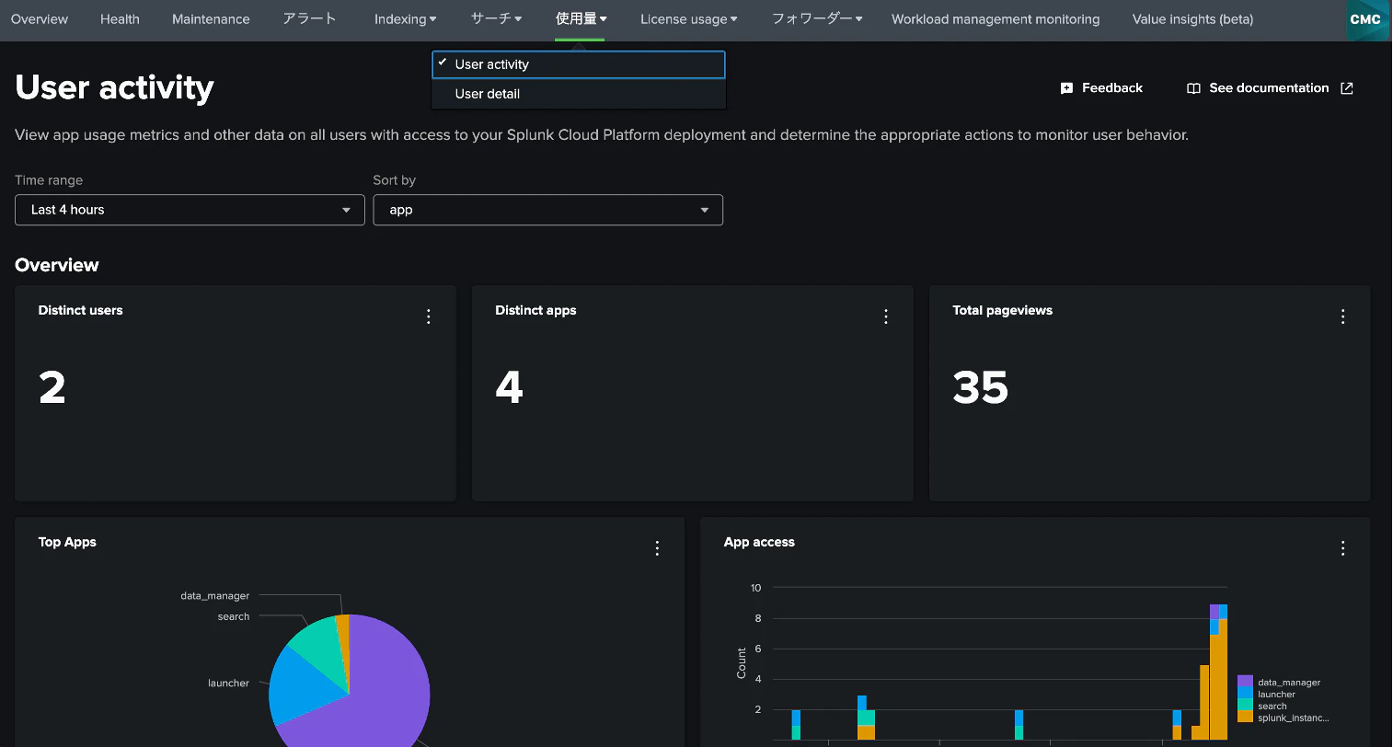Go to the Maintenance tab

click(x=211, y=19)
